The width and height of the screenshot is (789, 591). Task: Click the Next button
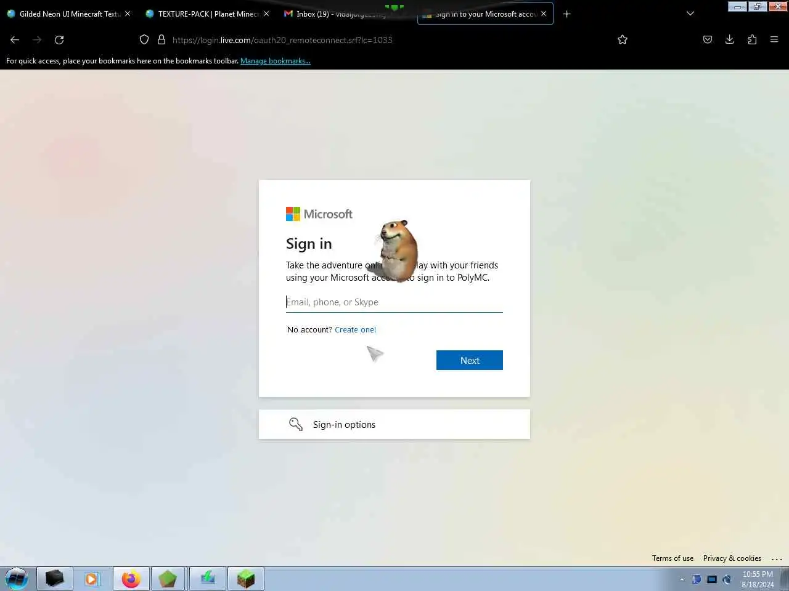(470, 360)
